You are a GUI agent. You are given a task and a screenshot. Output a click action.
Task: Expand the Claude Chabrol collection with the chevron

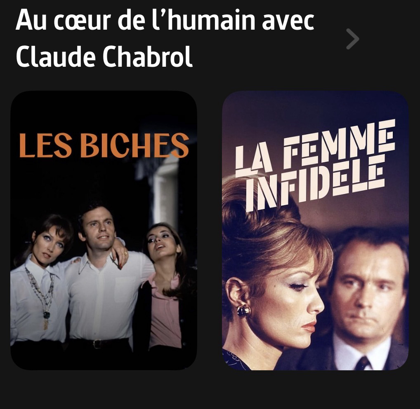tap(352, 39)
